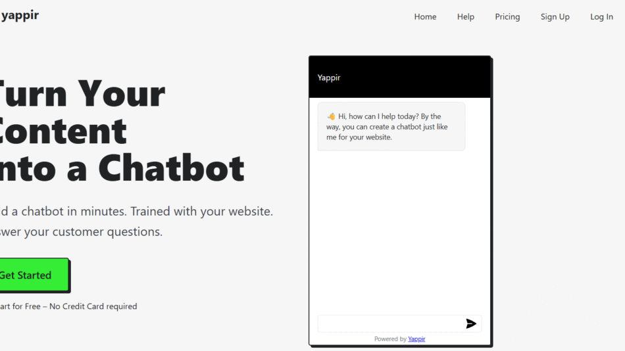
Task: Follow the blue Yappir link below chat
Action: pos(416,339)
